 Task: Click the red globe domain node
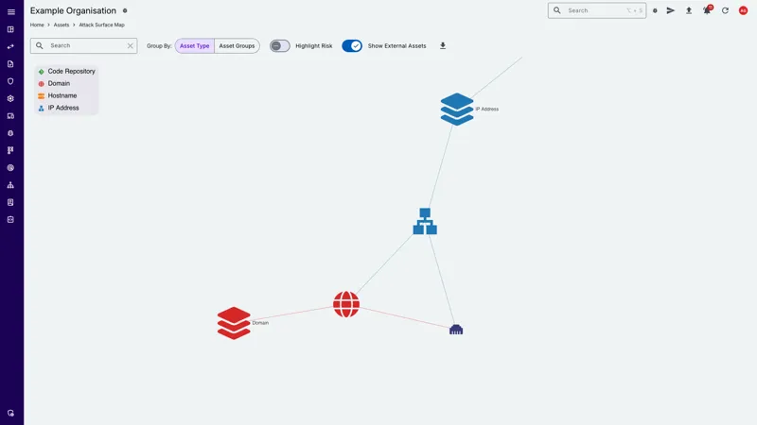[346, 304]
